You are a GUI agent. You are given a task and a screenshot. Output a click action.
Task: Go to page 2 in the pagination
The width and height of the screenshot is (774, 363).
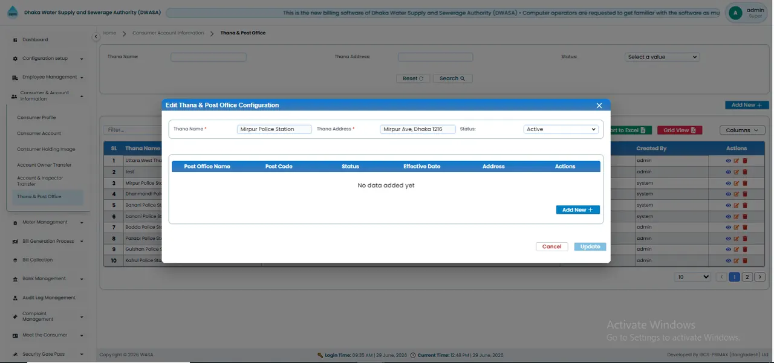[x=747, y=277]
